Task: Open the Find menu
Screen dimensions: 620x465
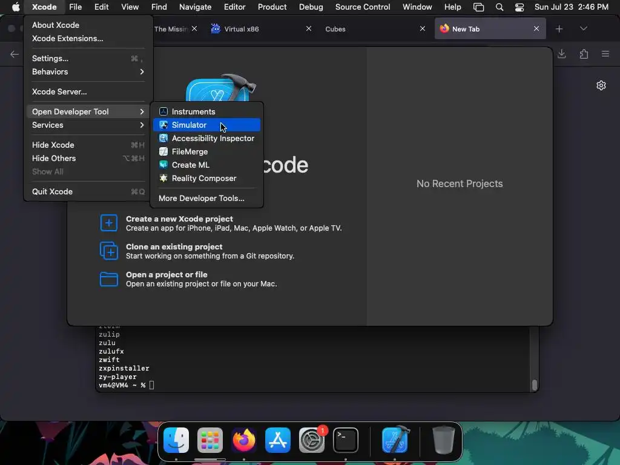Action: [159, 7]
